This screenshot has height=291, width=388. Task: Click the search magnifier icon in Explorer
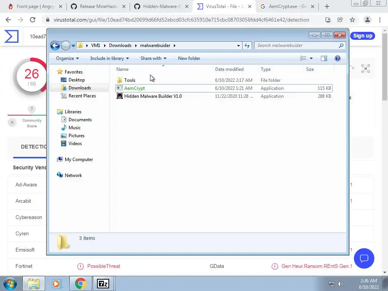(x=341, y=45)
